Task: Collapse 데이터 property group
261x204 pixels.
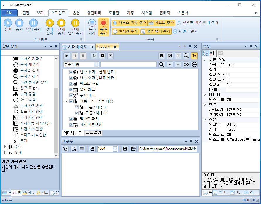Action: tap(205, 95)
